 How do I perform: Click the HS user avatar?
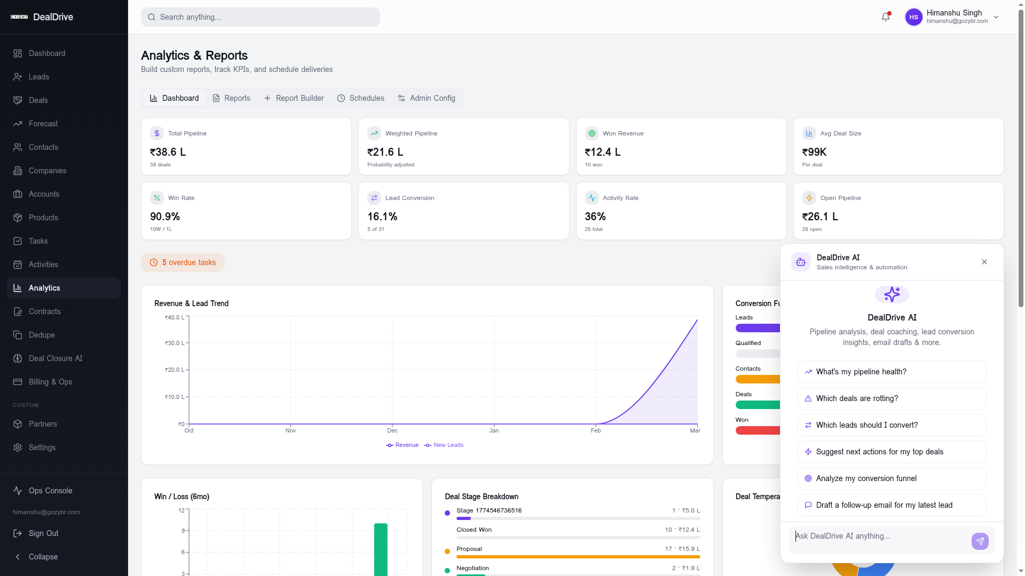[x=913, y=17]
